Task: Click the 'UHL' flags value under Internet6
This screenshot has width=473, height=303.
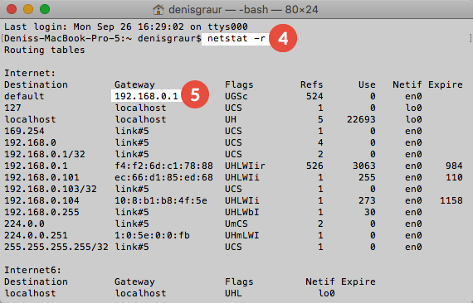Action: coord(233,293)
